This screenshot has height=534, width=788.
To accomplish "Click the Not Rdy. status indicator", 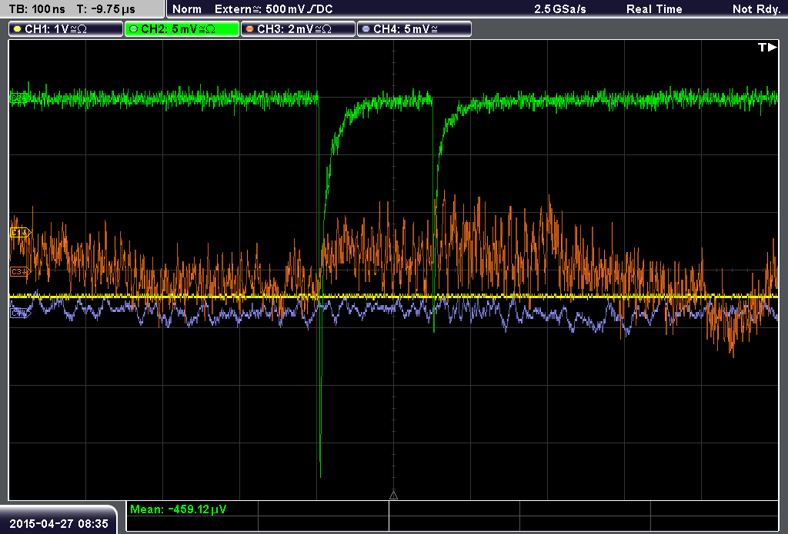I will [x=756, y=9].
